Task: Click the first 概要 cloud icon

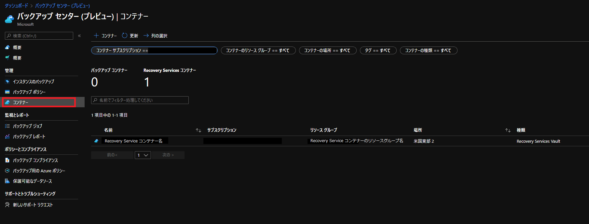Action: pyautogui.click(x=7, y=47)
